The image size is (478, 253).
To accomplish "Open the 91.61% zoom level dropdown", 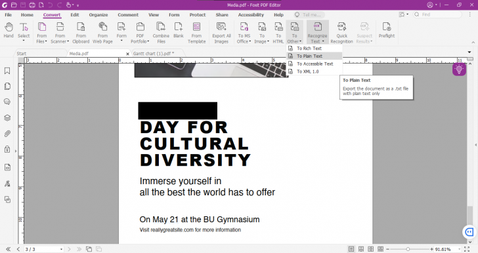I will pos(460,249).
